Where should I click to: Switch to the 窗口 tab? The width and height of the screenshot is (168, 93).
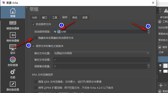pos(44,17)
